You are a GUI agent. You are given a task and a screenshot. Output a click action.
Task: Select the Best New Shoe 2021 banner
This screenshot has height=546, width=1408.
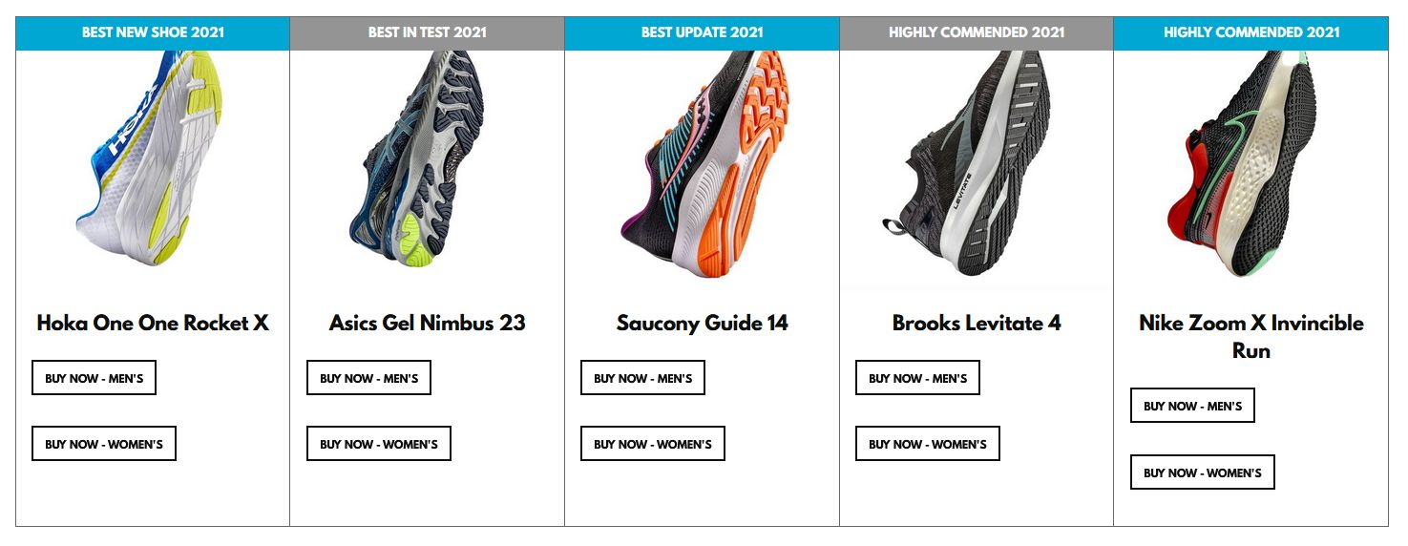coord(153,32)
